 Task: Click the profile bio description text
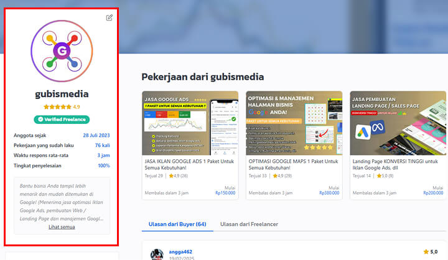62,202
